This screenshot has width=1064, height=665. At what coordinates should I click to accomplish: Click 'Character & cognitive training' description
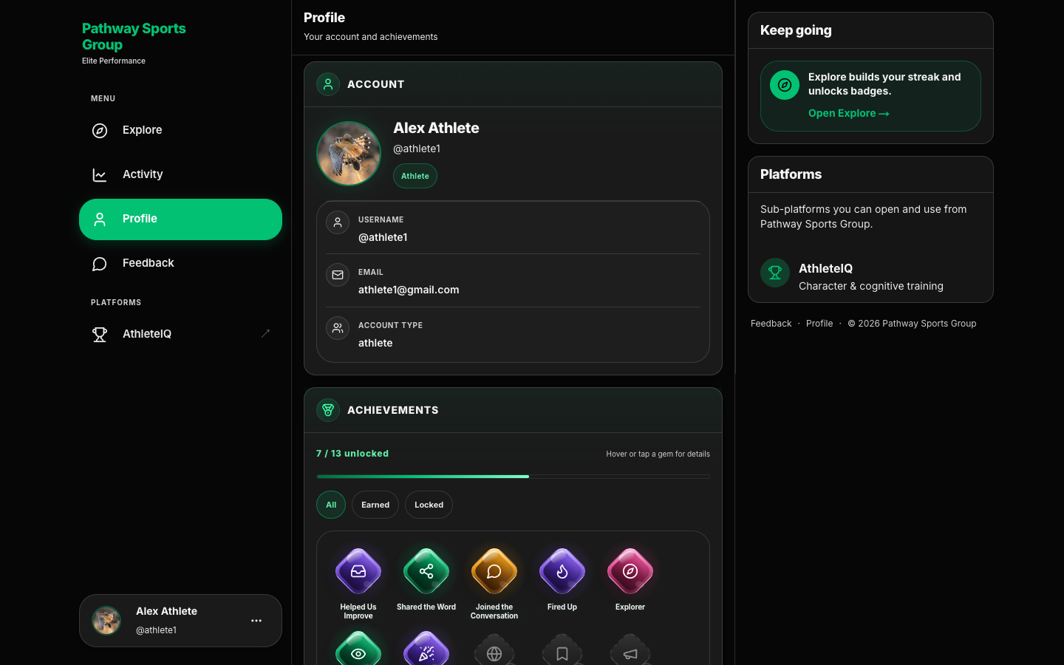(x=871, y=286)
